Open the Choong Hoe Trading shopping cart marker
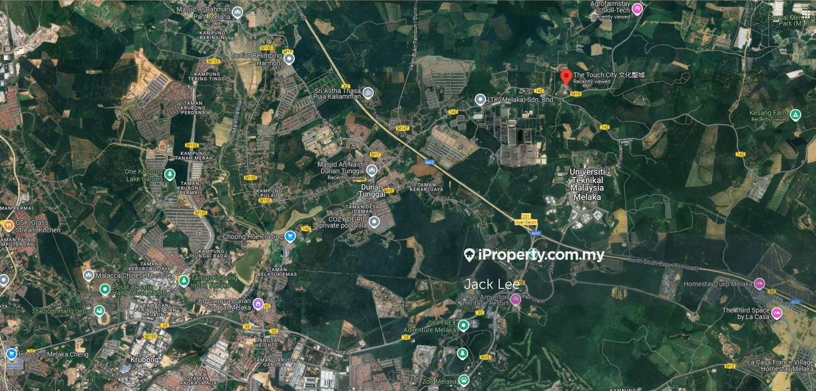 [x=290, y=237]
